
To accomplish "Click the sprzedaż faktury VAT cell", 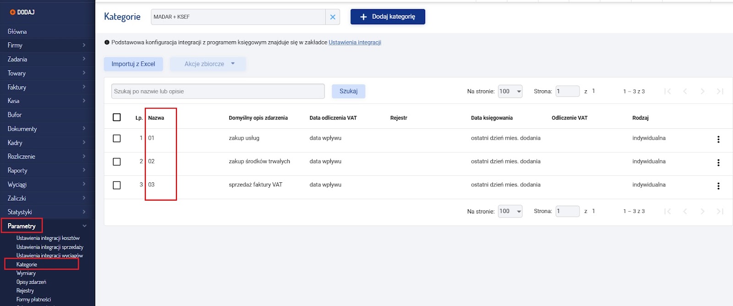I will coord(256,185).
